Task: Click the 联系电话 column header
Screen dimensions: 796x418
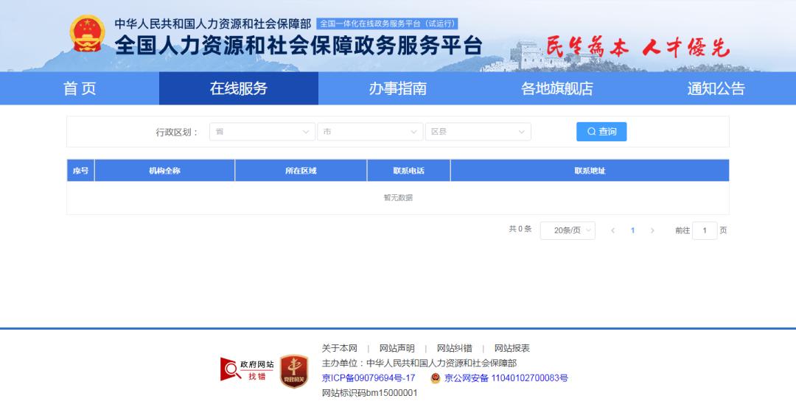Action: (x=408, y=171)
